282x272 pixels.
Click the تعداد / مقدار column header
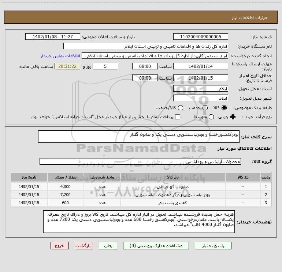pyautogui.click(x=66, y=177)
